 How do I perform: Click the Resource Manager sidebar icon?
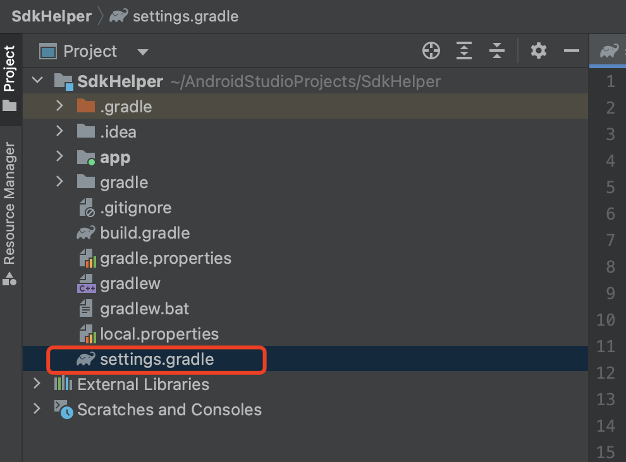coord(9,278)
